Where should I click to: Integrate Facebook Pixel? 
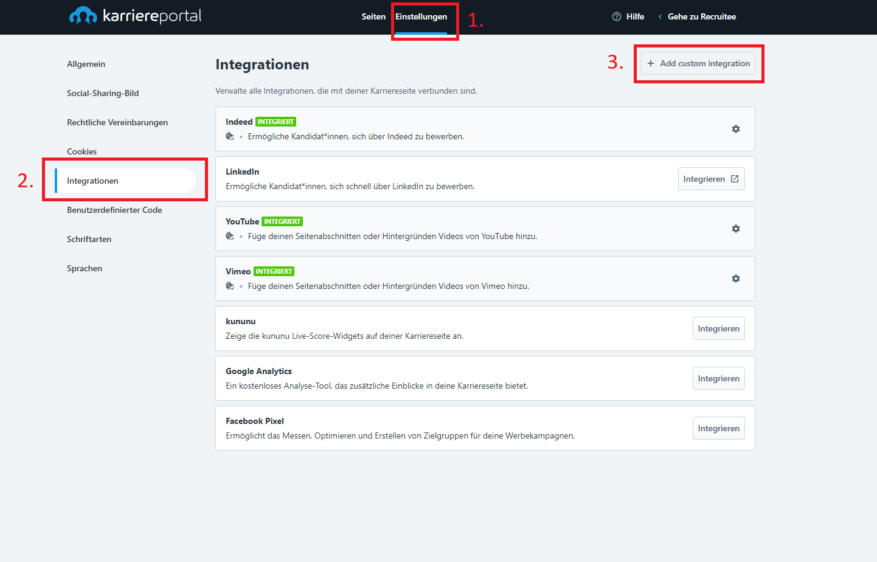pos(718,428)
